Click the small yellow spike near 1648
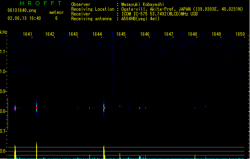Screen dimensions: 250x159 pos(195,157)
